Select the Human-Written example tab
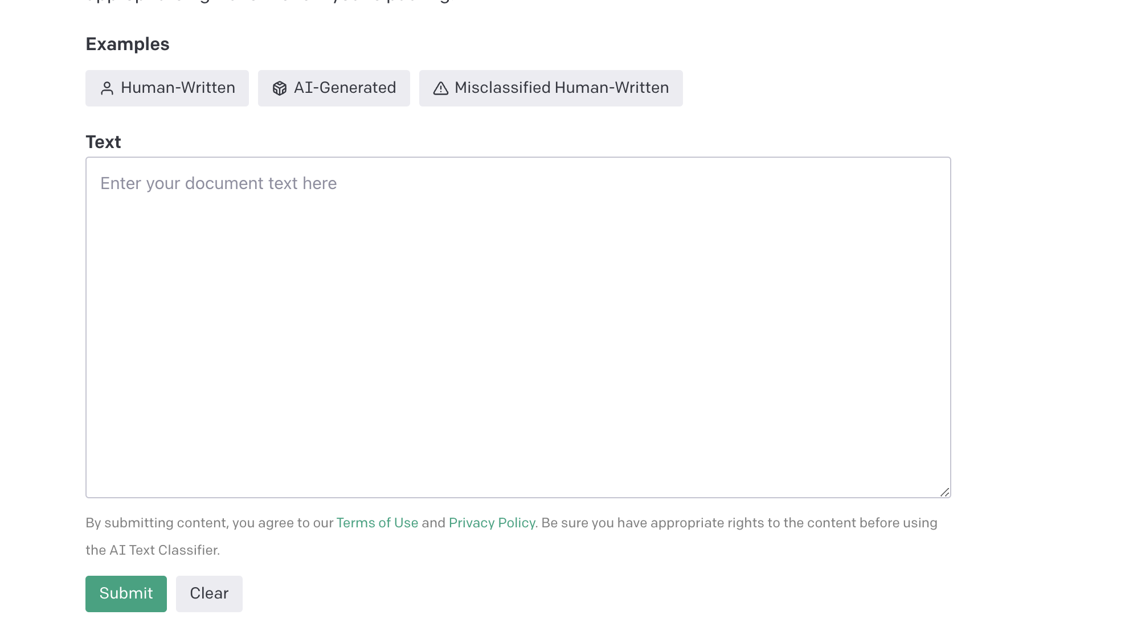The width and height of the screenshot is (1121, 623). (x=166, y=88)
